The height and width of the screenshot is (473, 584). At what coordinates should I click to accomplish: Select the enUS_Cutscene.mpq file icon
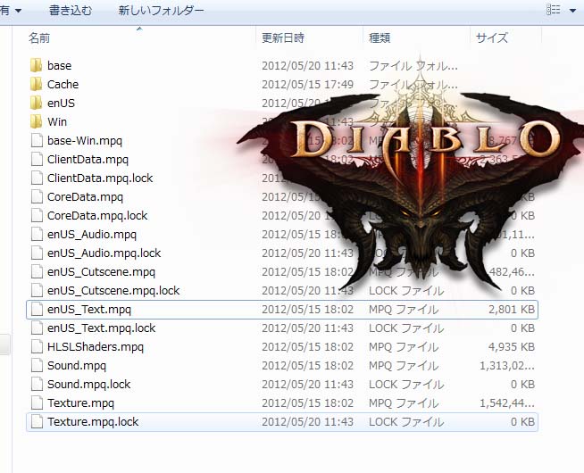[37, 271]
